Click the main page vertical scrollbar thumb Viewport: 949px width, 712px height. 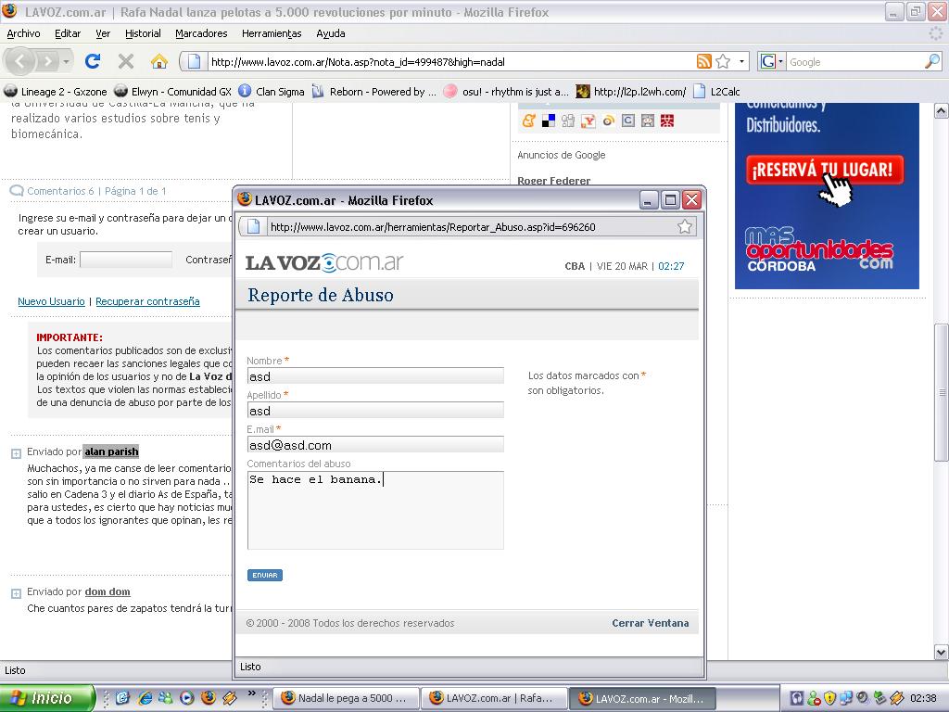click(x=942, y=393)
